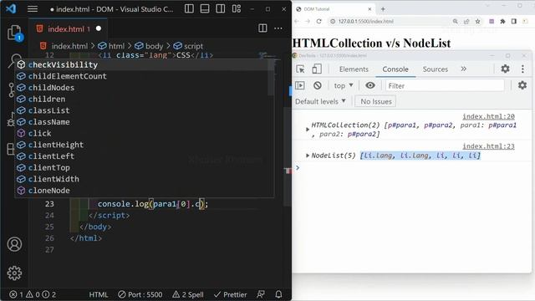Toggle secondary side bar layout icon
The image size is (535, 301).
coord(221,9)
